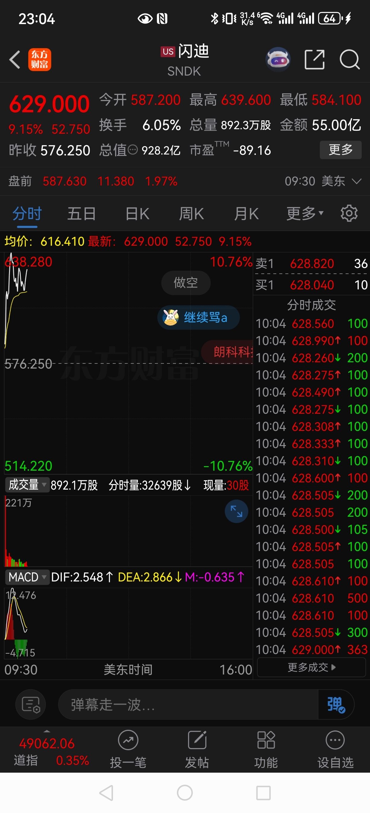This screenshot has height=813, width=370.
Task: Open chart settings gear icon
Action: (349, 213)
